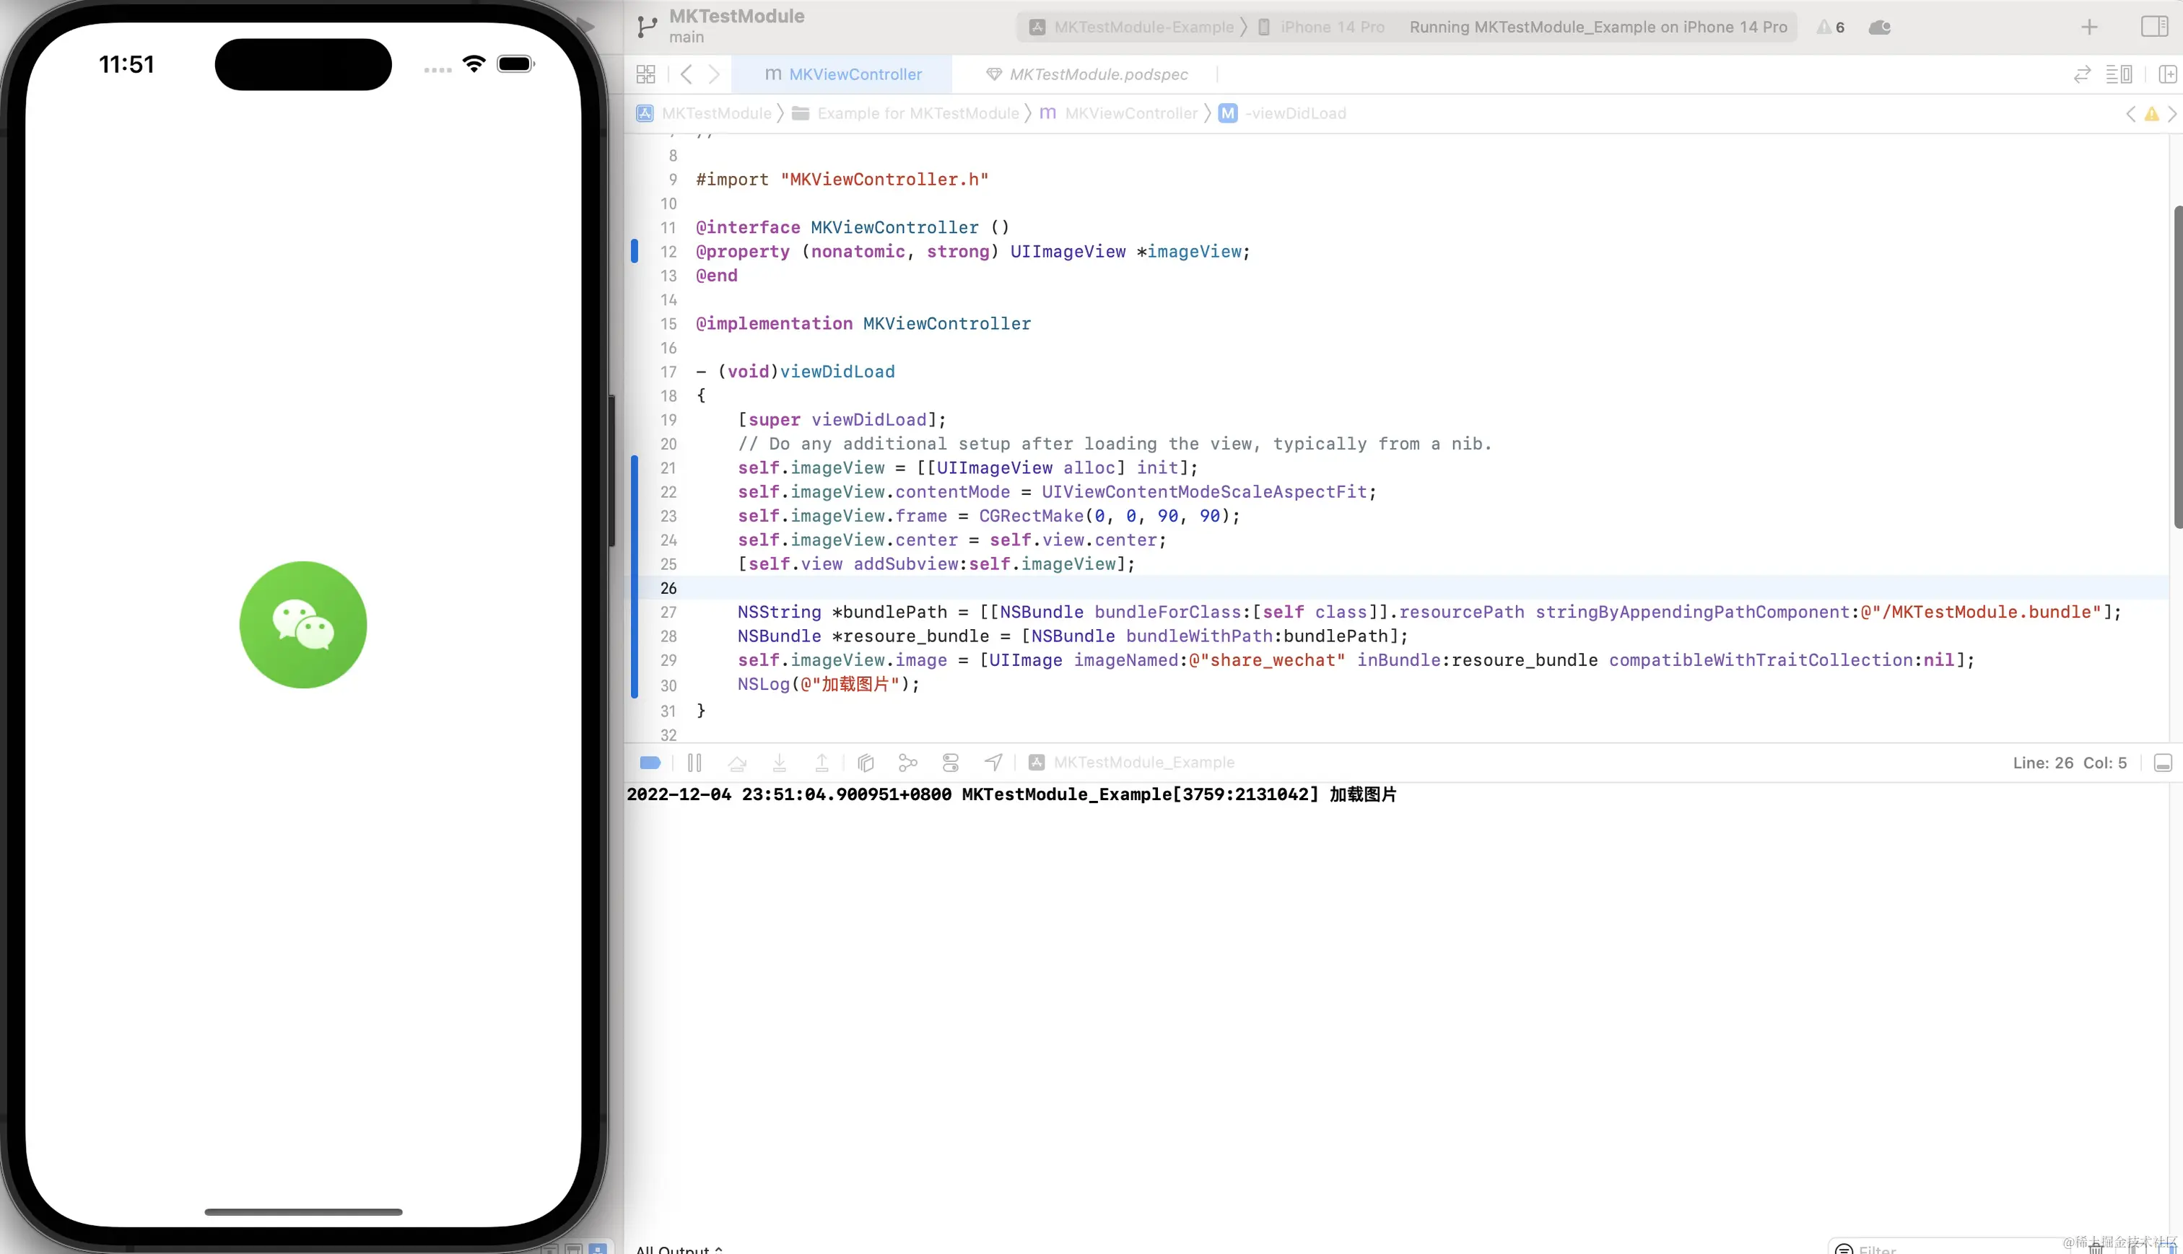Toggle code review changes arrows
Image resolution: width=2183 pixels, height=1254 pixels.
coord(2082,75)
